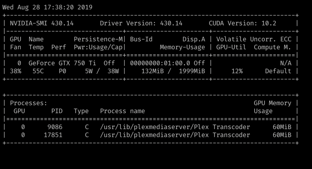
Task: Click PID 17851 in process list
Action: pyautogui.click(x=53, y=135)
